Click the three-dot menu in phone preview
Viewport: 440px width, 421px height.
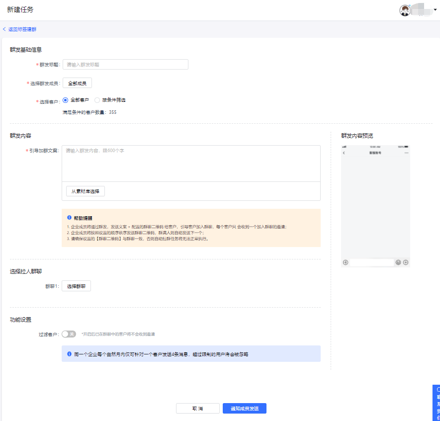pos(406,153)
